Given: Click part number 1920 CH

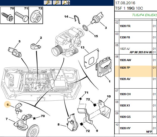Looking at the screenshot, I should [x=125, y=94].
